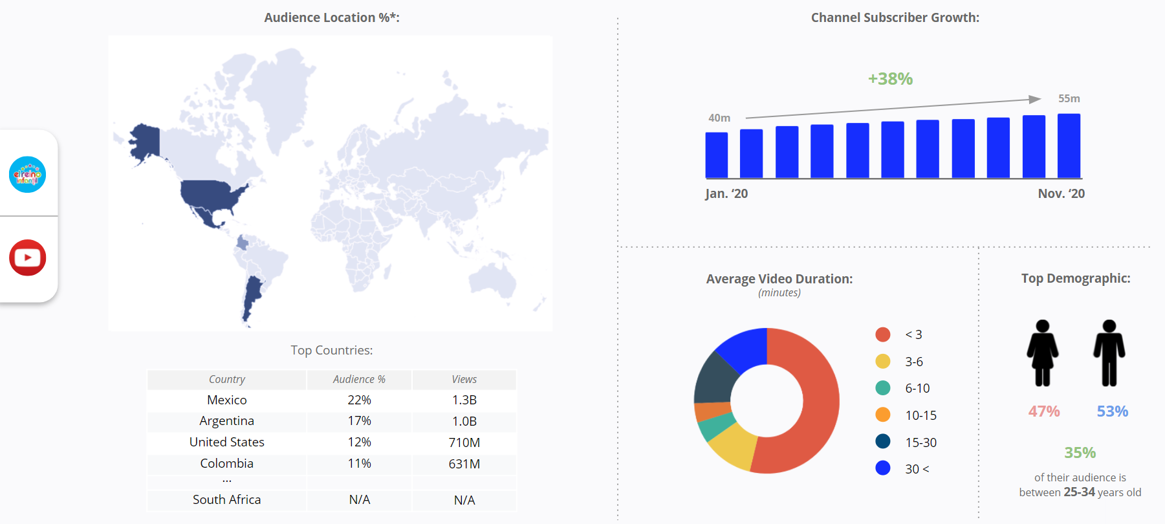
Task: Click Argentina on the world map
Action: coord(252,296)
